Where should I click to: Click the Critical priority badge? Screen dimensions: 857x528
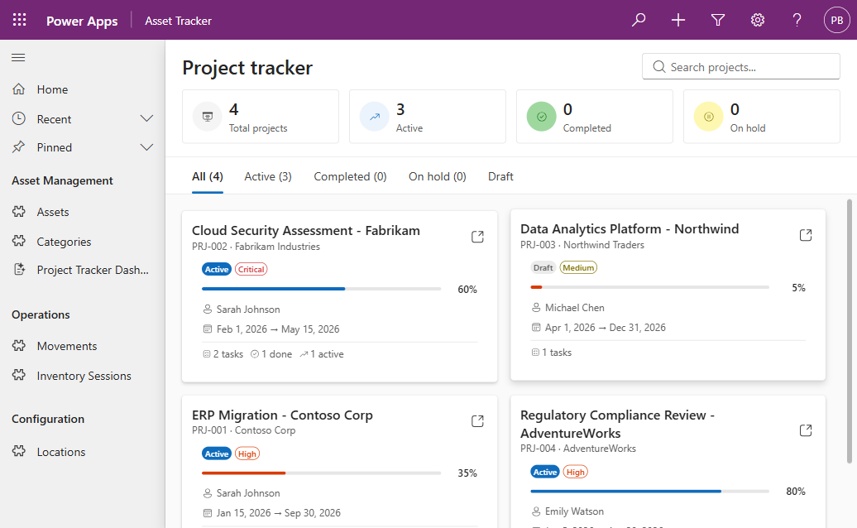pos(251,270)
